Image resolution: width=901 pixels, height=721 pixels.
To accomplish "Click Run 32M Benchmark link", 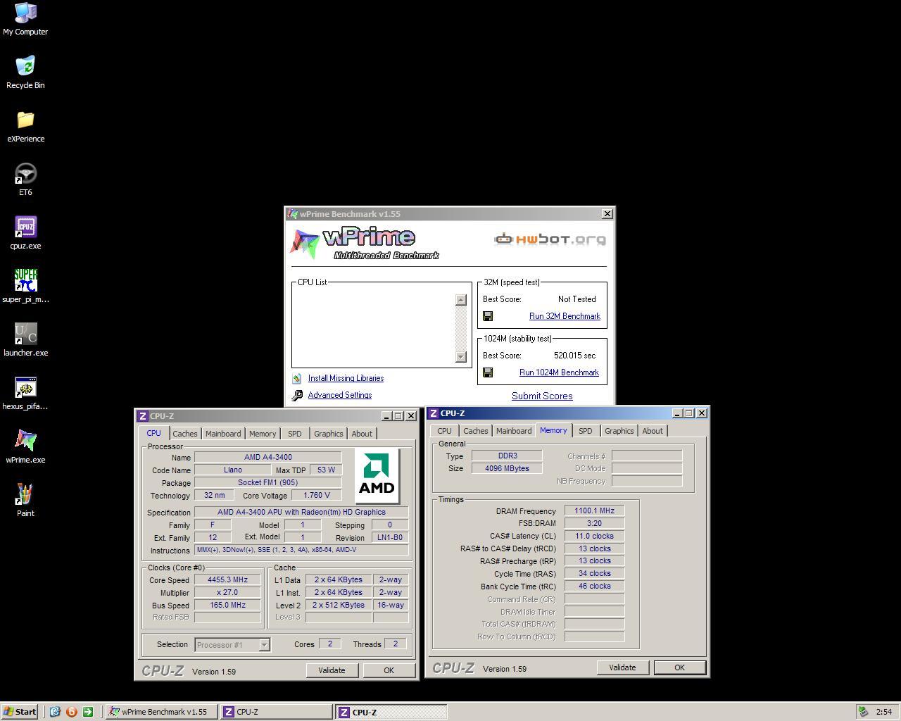I will [x=565, y=316].
